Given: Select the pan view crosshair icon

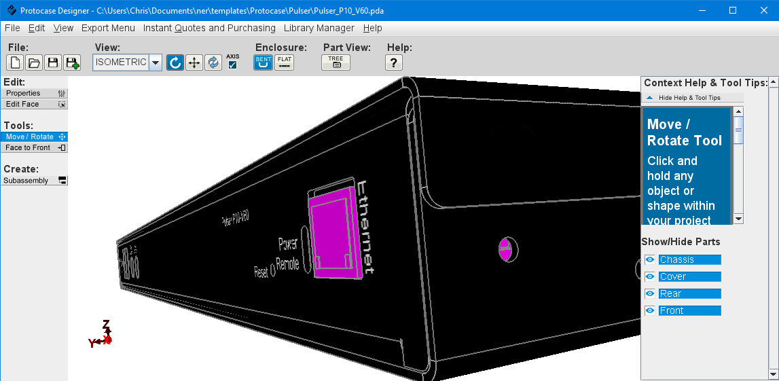Looking at the screenshot, I should pos(194,62).
